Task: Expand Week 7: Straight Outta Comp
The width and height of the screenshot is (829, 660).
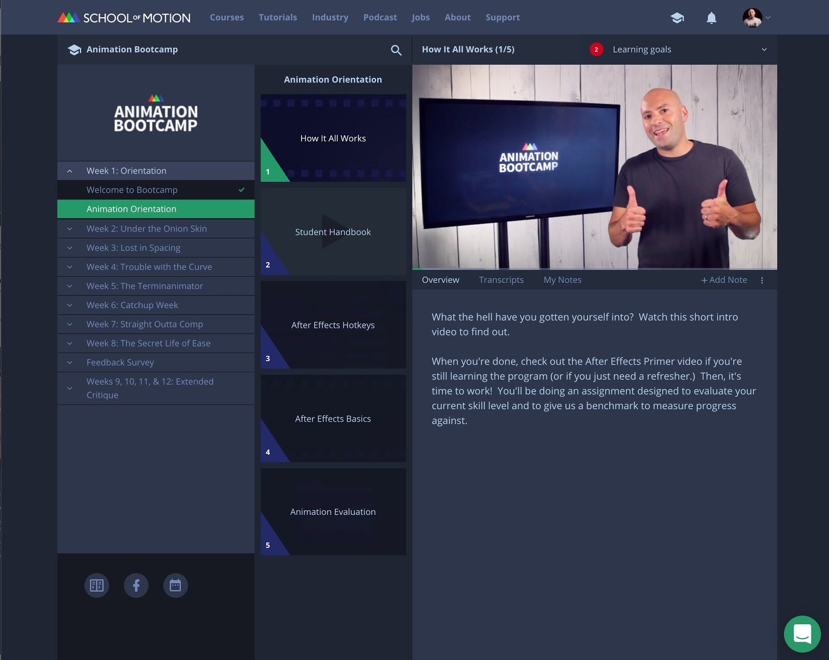Action: click(156, 324)
